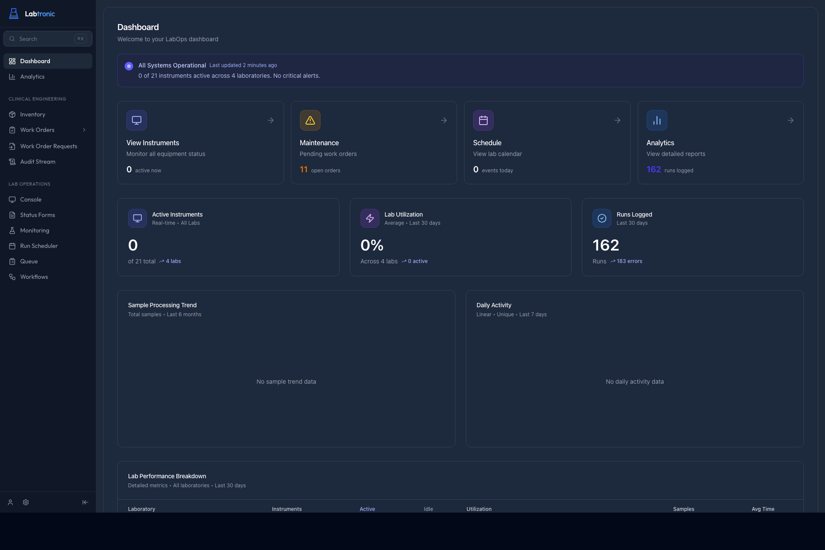825x550 pixels.
Task: Open Work Order Requests from the sidebar
Action: pos(49,146)
